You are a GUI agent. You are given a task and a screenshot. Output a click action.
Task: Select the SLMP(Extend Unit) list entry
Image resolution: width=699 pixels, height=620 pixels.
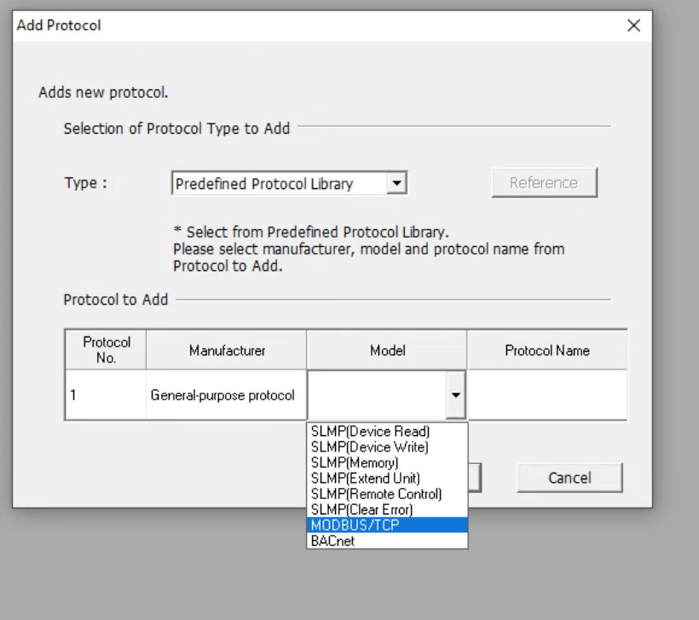387,478
